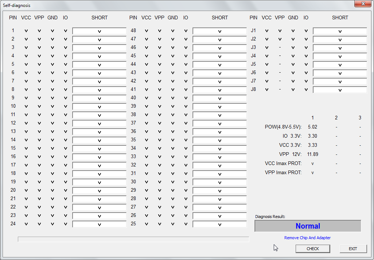374x260 pixels.
Task: Click the SHORT field for pin 12
Action: 99,123
